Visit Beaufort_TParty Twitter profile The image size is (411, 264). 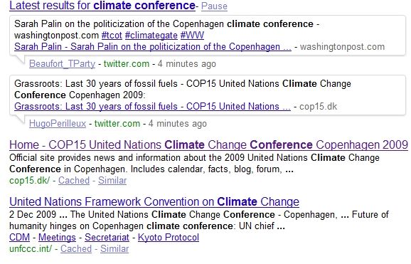(62, 64)
